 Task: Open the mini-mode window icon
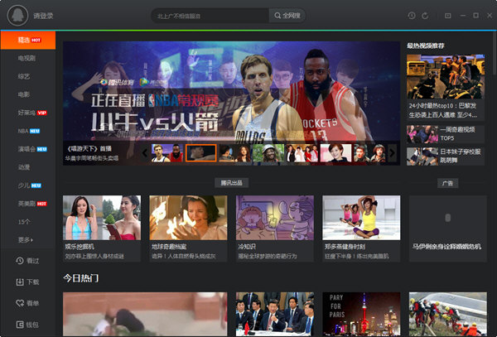pos(447,15)
